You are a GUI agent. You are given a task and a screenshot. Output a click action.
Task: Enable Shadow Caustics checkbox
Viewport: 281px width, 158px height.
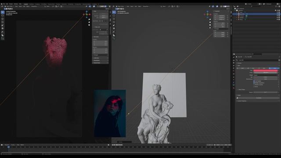click(x=254, y=85)
